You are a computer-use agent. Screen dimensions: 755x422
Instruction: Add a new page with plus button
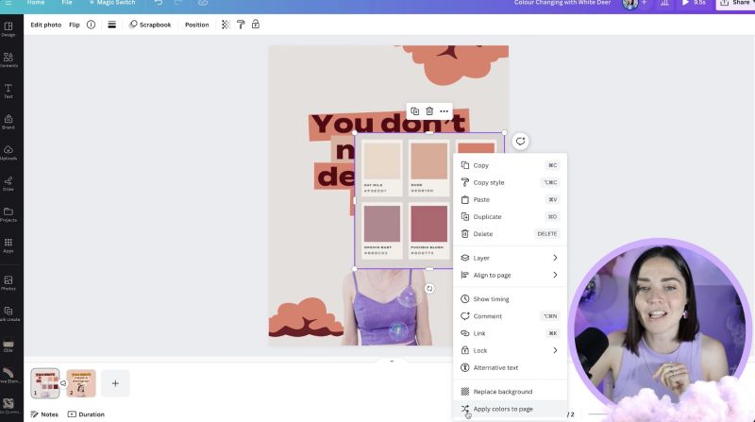coord(115,383)
